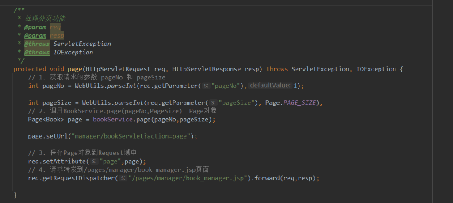Click the "s:" hint in setAttribute call

(94, 162)
